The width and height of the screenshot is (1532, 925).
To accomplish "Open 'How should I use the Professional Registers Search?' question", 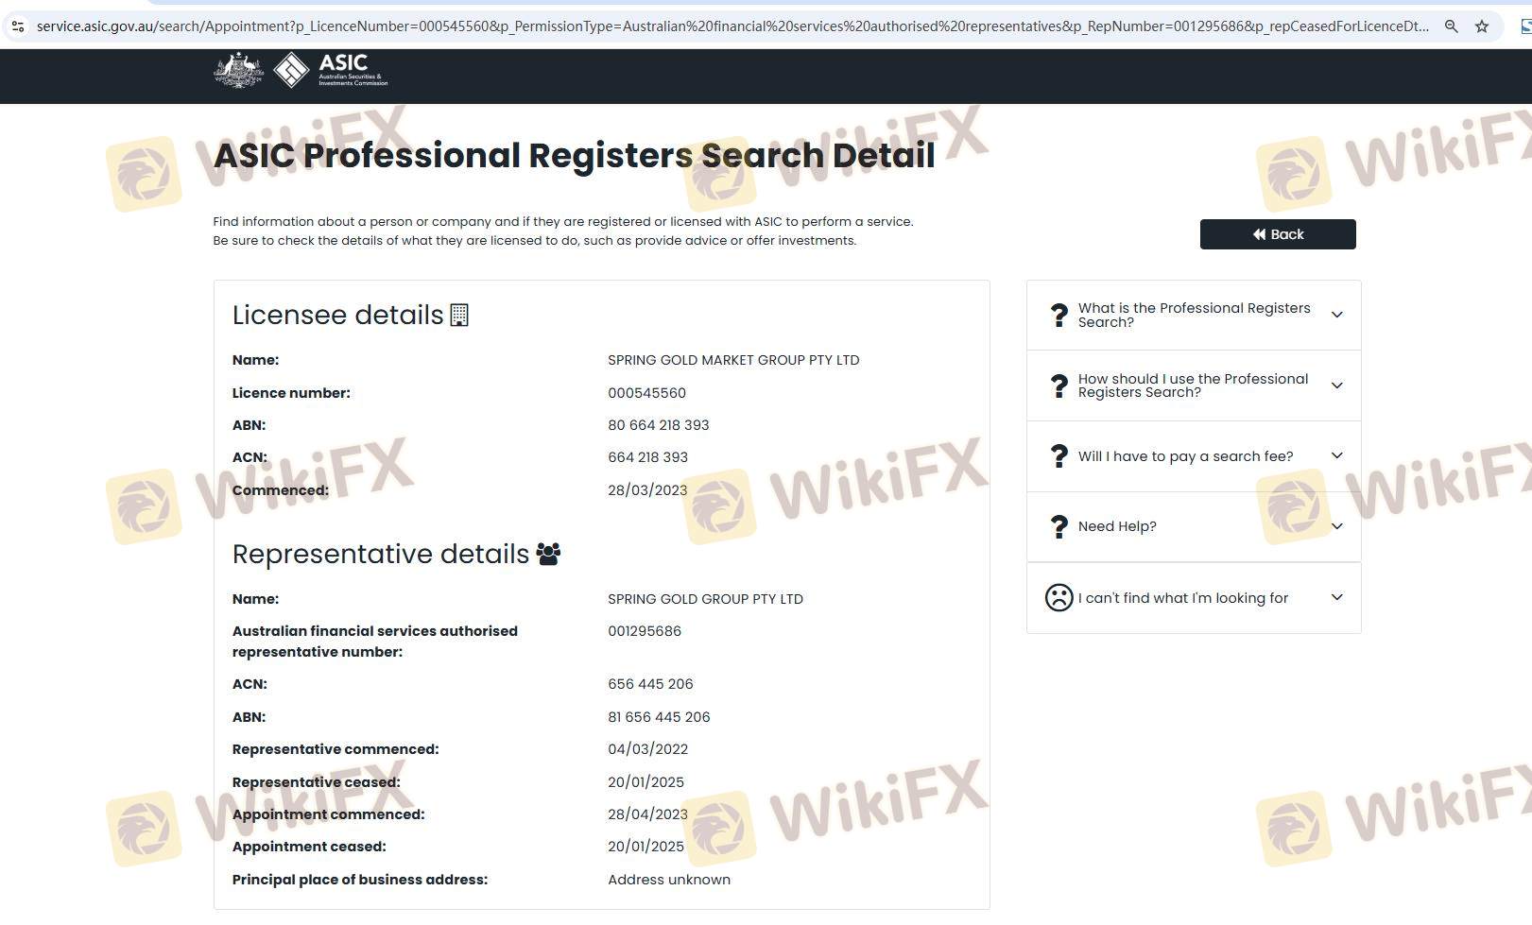I will 1194,385.
